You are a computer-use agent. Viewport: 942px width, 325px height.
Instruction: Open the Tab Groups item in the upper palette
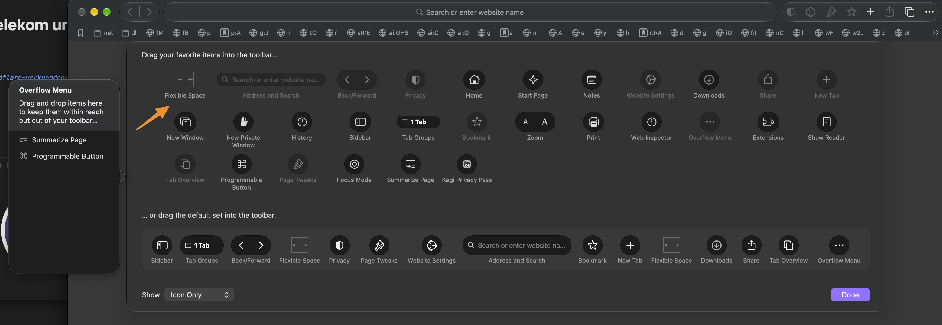[x=418, y=122]
